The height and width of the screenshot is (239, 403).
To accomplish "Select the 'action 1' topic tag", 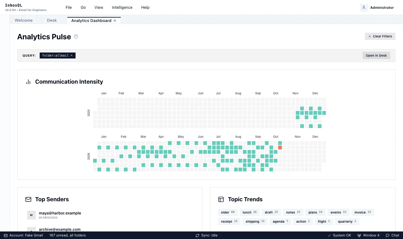I will pyautogui.click(x=303, y=221).
